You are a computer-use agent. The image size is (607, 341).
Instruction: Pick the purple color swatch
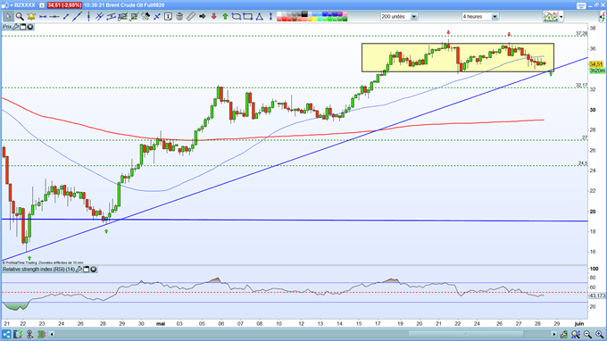pos(340,14)
